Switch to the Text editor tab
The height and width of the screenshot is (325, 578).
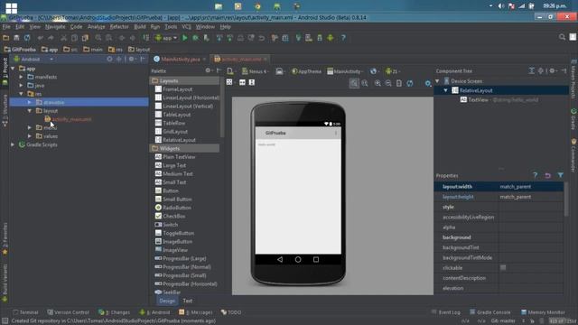pyautogui.click(x=188, y=301)
